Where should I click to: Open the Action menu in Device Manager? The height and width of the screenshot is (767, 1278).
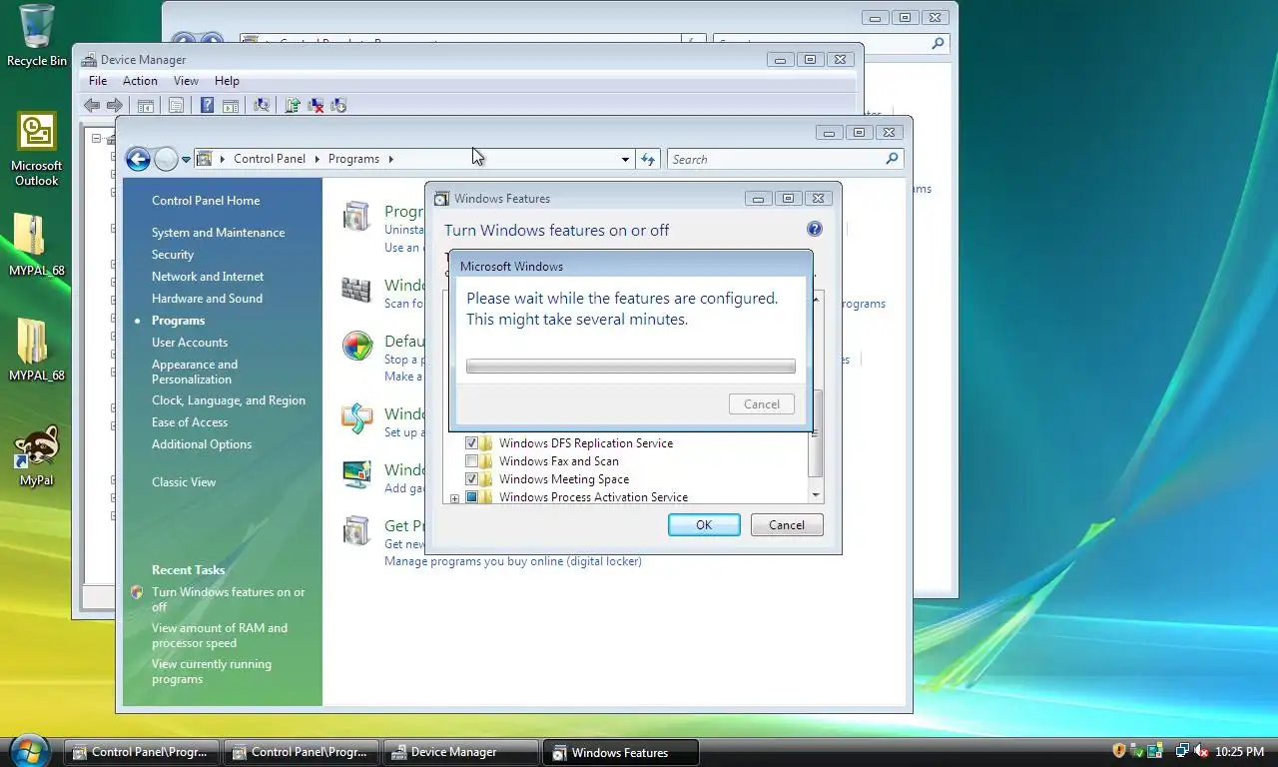tap(140, 81)
